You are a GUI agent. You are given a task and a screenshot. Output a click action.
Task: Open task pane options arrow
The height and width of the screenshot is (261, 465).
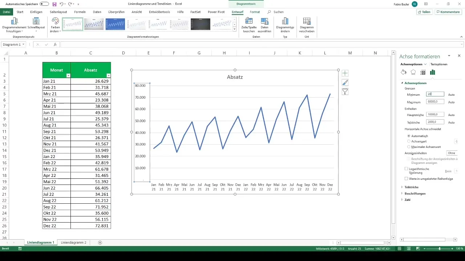click(449, 56)
